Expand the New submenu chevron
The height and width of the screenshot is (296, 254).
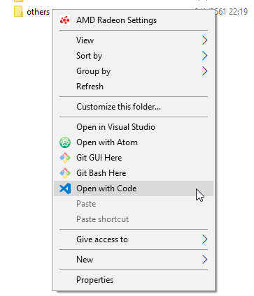tap(204, 260)
